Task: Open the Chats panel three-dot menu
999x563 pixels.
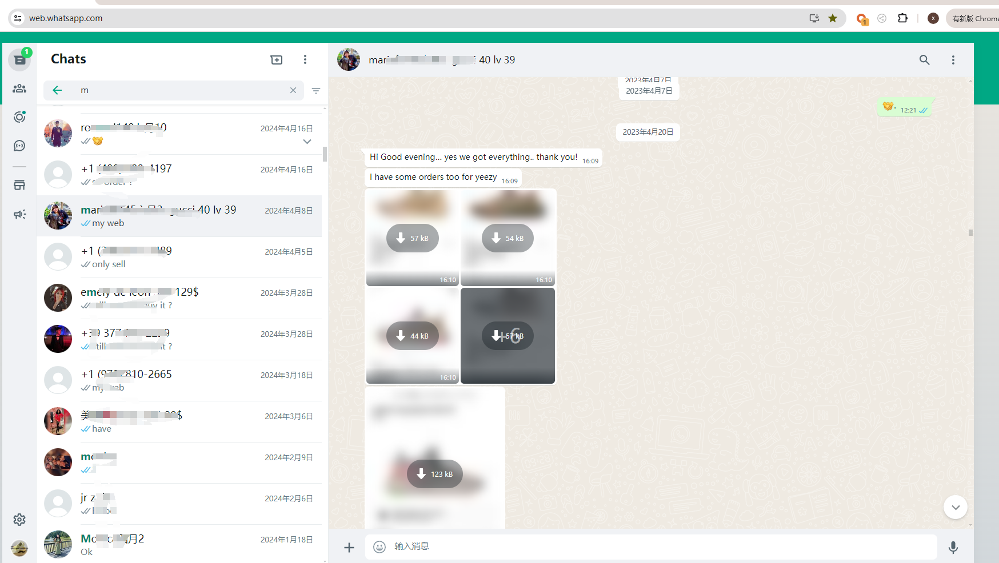Action: pos(305,60)
